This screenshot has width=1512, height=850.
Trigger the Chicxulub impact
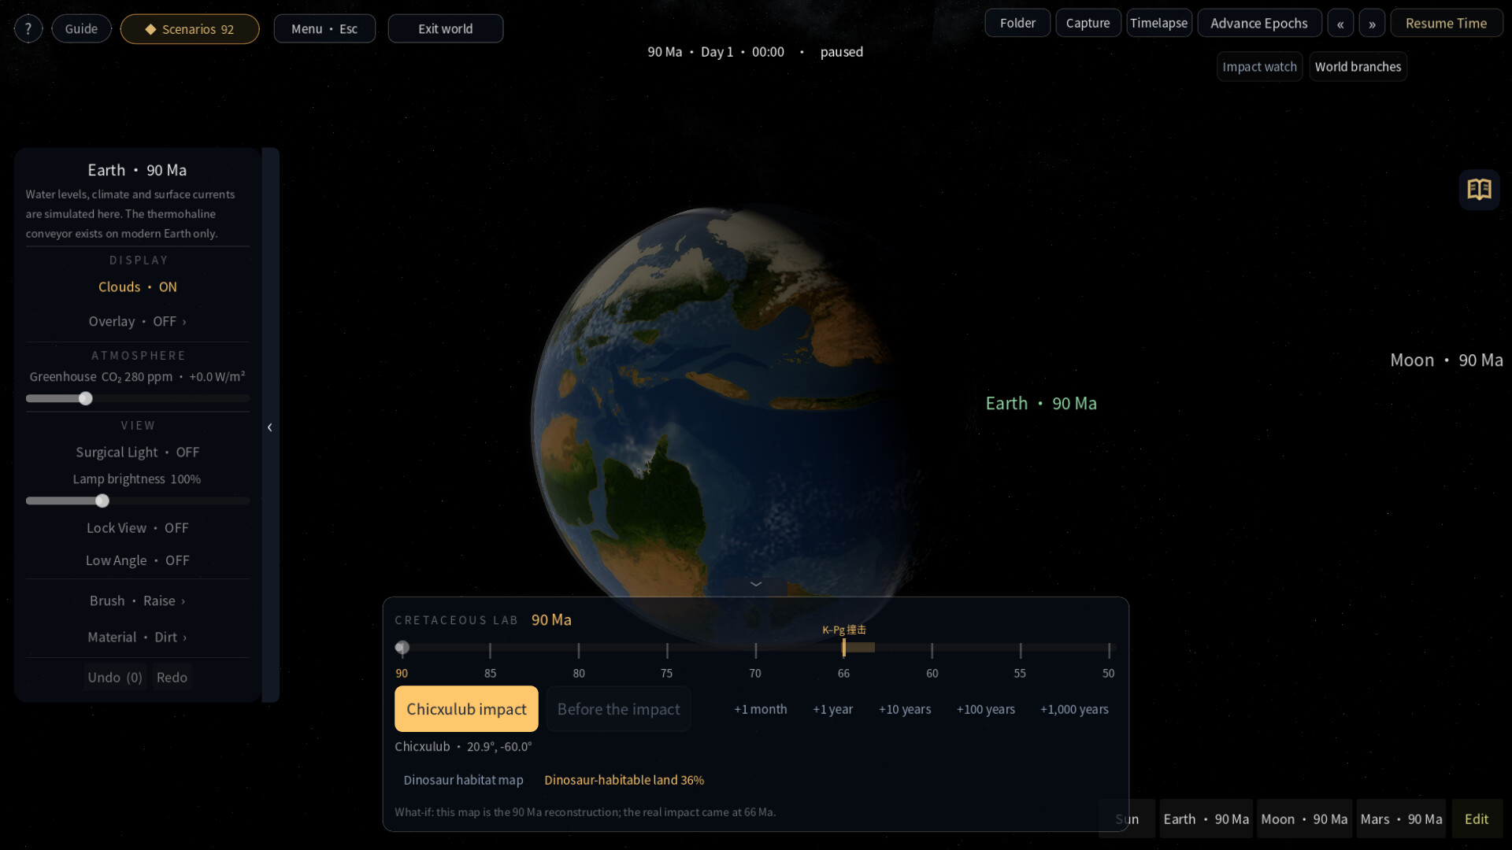[x=466, y=709]
